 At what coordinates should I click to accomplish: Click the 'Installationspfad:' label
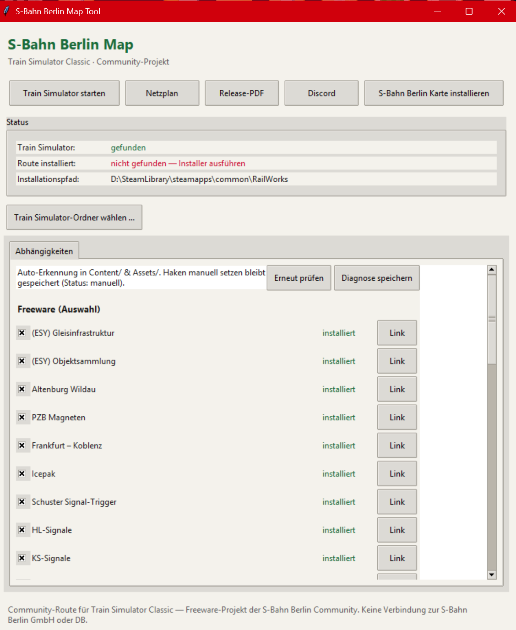(x=48, y=179)
